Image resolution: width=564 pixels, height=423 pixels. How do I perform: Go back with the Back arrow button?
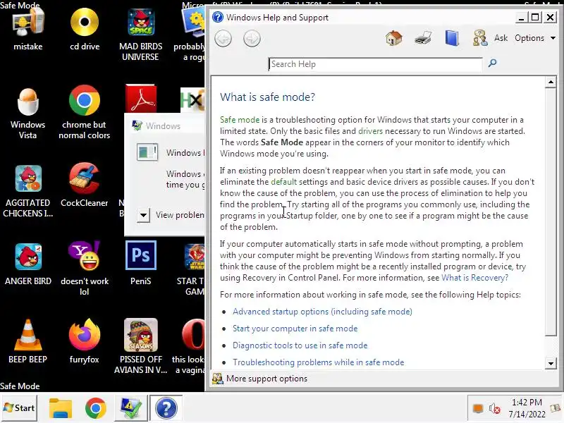(x=223, y=39)
